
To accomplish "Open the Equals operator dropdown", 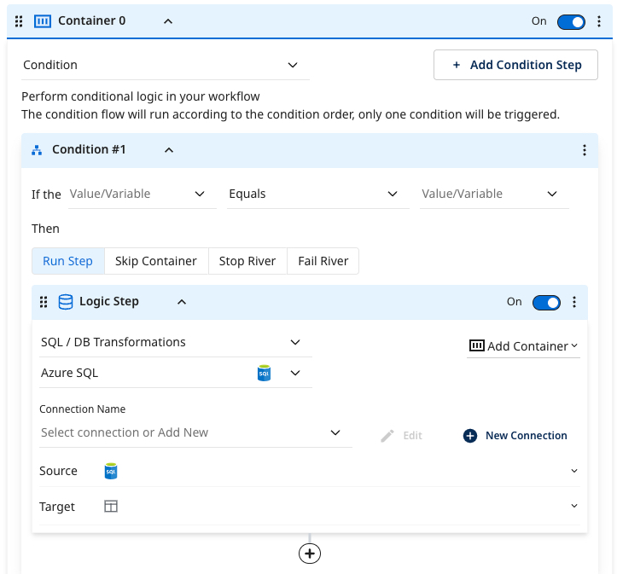I will 313,194.
